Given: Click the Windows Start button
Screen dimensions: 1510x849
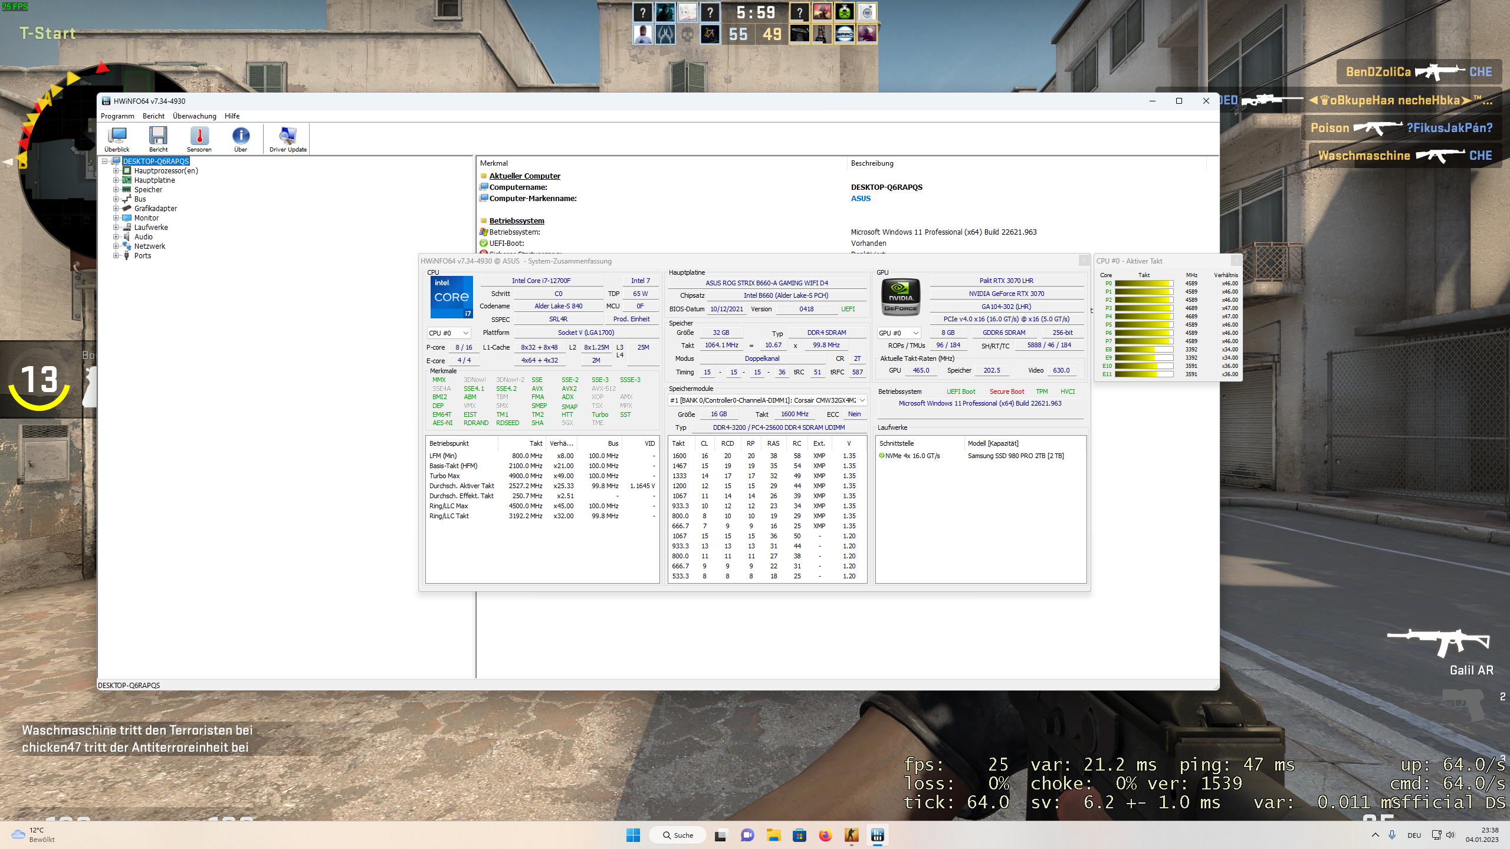Looking at the screenshot, I should point(633,835).
